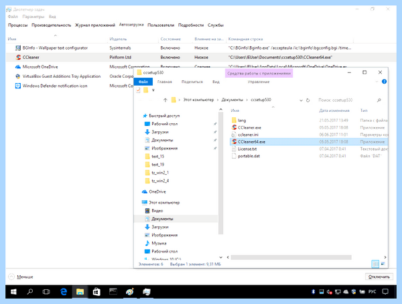The height and width of the screenshot is (304, 402).
Task: Click the CCleaner icon in Task Manager
Action: point(18,58)
